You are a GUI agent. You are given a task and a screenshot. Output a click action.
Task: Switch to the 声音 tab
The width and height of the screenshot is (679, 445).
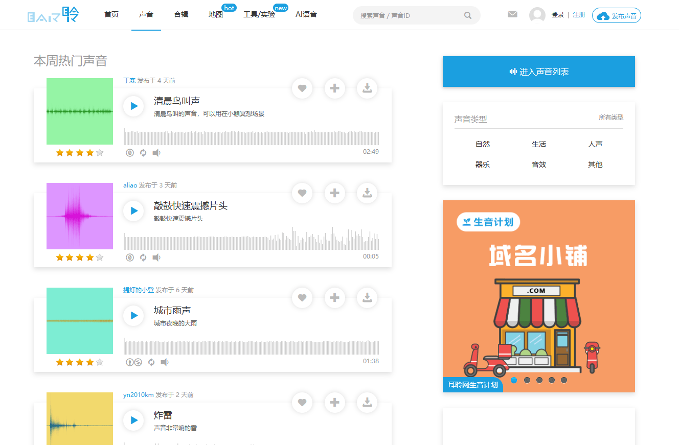point(146,14)
